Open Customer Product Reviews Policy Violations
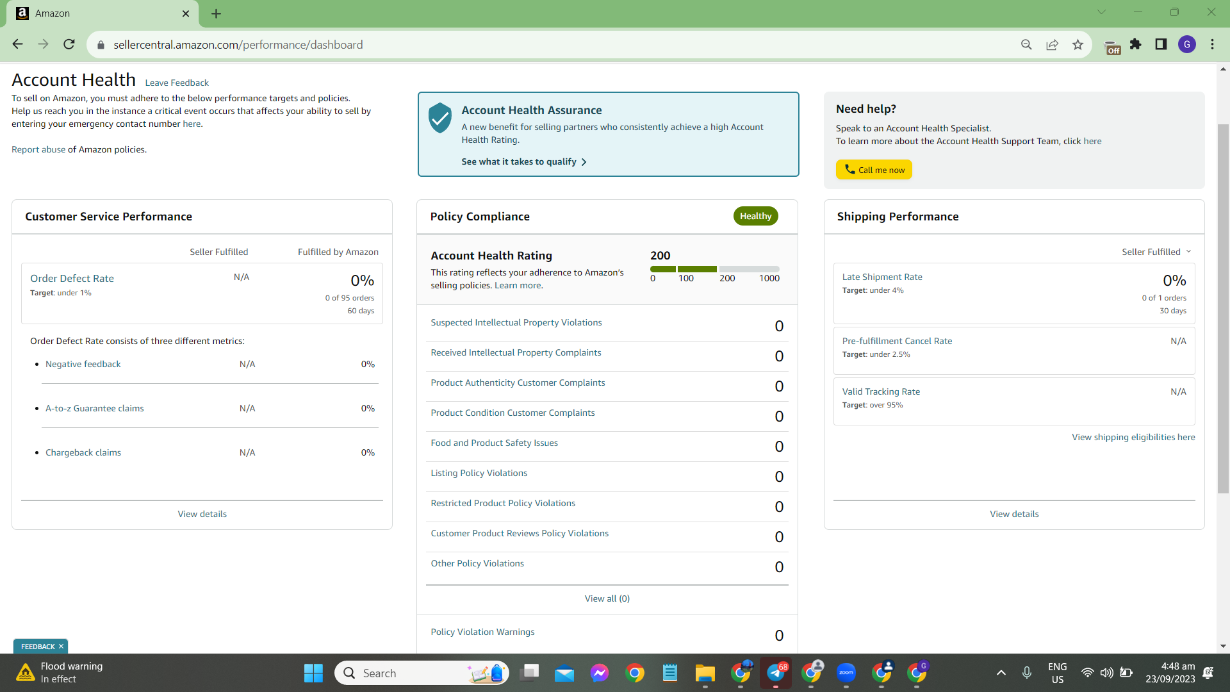 click(x=520, y=533)
